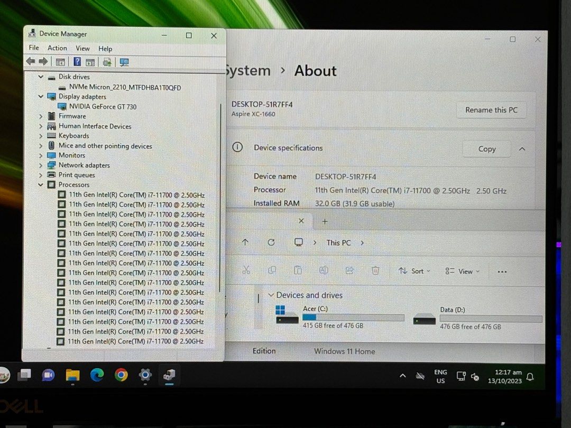This screenshot has height=428, width=571.
Task: Click the Rename this PC button
Action: coord(491,110)
